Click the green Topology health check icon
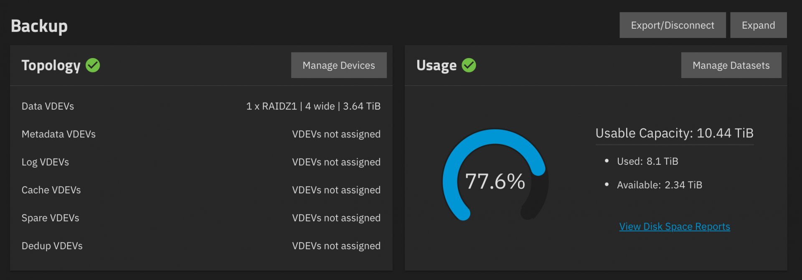802x280 pixels. coord(93,65)
